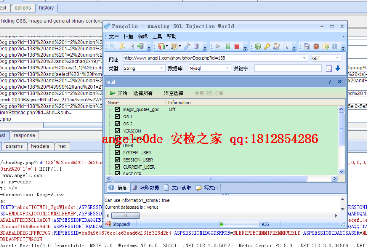Click the green pause scan icon
Viewport: 367px width, 247px height.
(227, 46)
